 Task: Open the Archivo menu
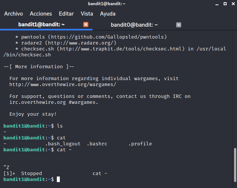tap(13, 14)
